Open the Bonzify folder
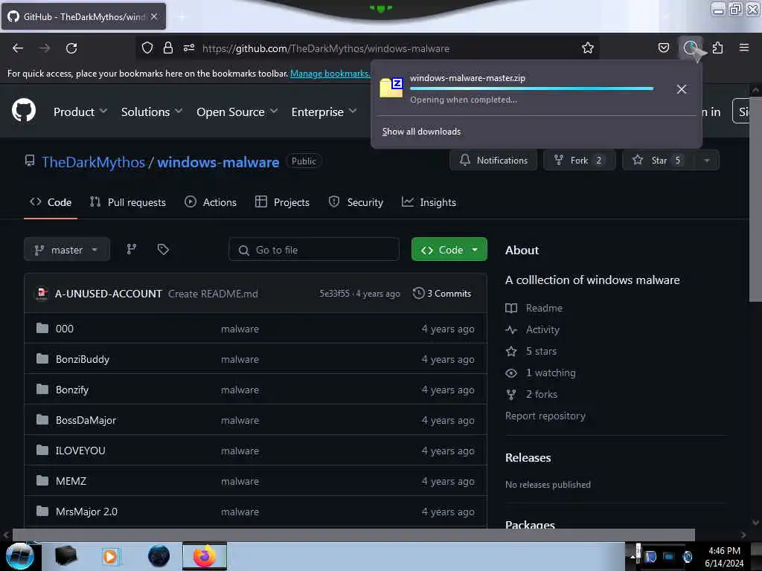The image size is (762, 571). [x=72, y=390]
